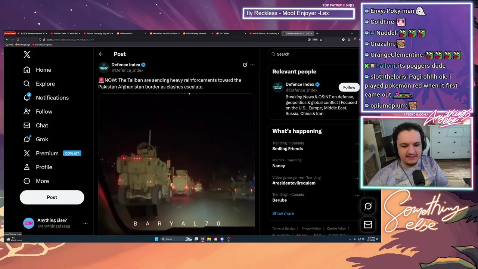The height and width of the screenshot is (269, 478).
Task: Open File Explorer from the taskbar
Action: point(209,239)
